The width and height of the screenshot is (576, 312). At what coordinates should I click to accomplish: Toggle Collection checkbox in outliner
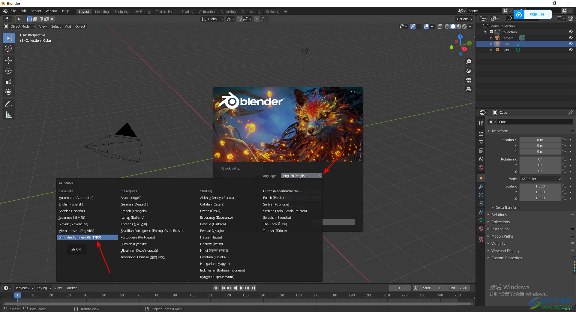click(x=491, y=32)
